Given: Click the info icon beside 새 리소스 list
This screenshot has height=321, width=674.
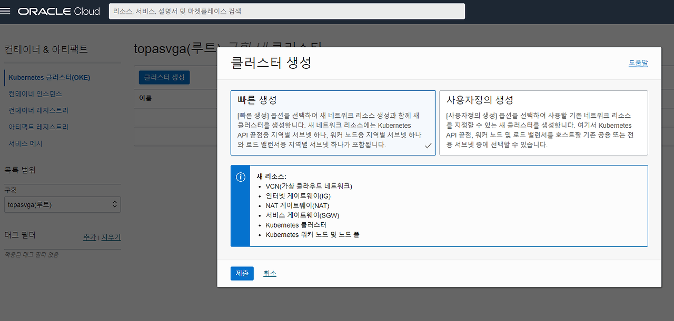Looking at the screenshot, I should click(240, 177).
